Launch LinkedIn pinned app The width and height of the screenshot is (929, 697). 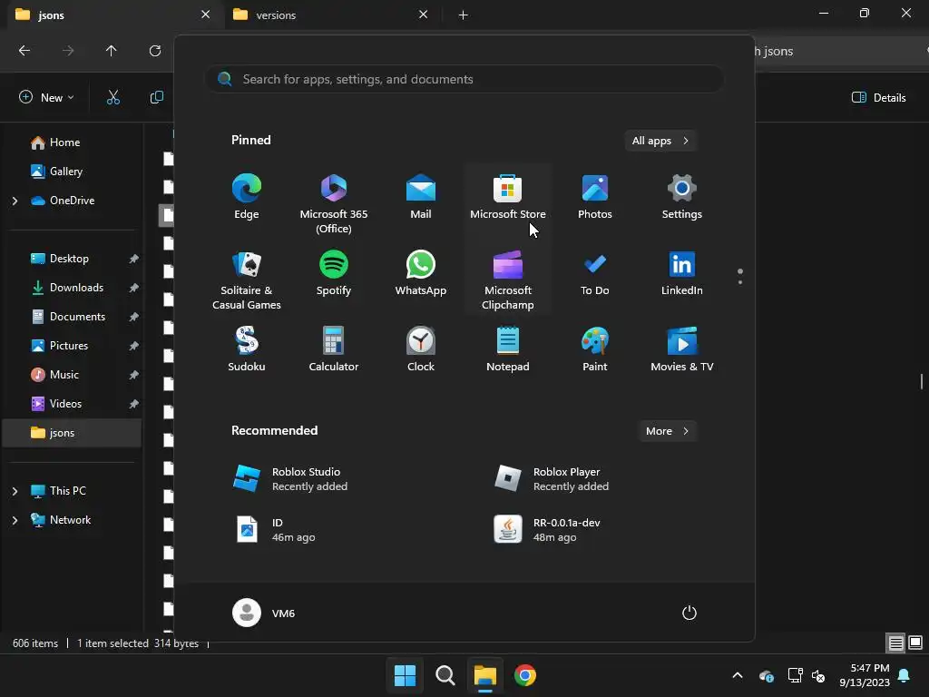coord(682,273)
